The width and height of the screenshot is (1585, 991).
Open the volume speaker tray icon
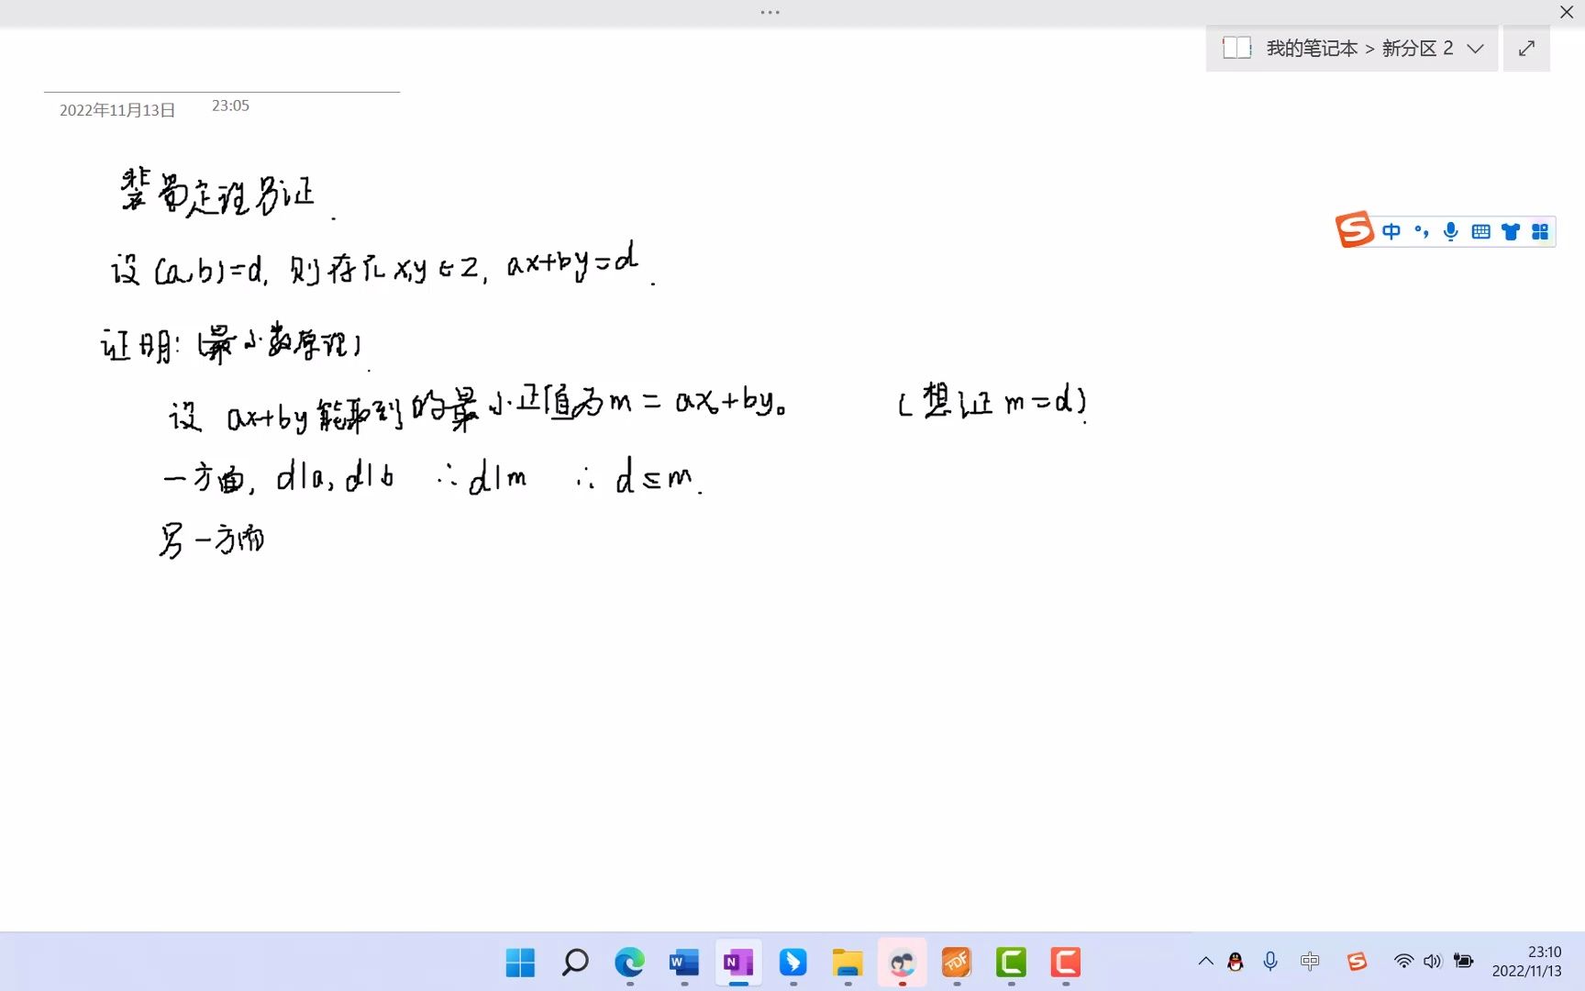[x=1433, y=962]
